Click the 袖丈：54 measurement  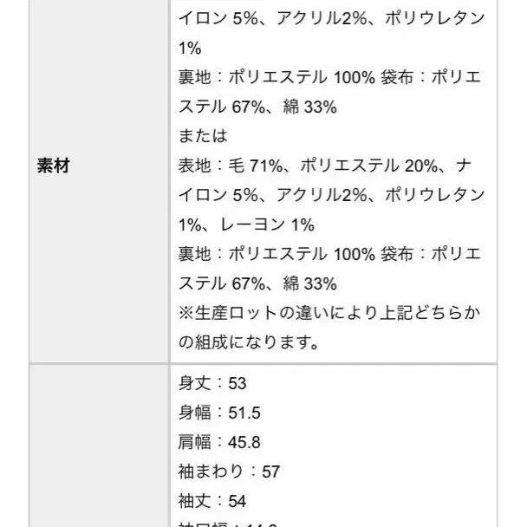point(212,501)
